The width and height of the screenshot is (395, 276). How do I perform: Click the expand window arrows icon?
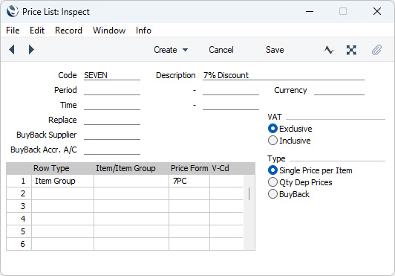pos(351,50)
